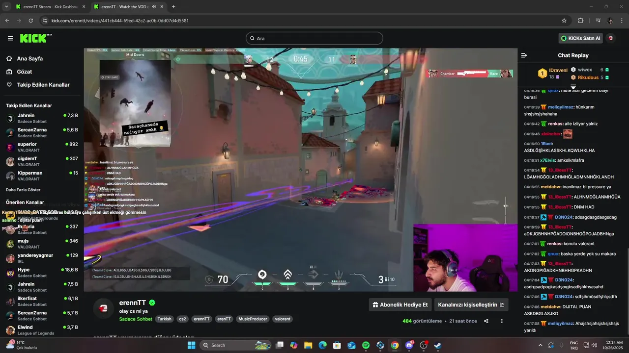629x353 pixels.
Task: Open the Kick hamburger sidebar menu
Action: point(10,38)
